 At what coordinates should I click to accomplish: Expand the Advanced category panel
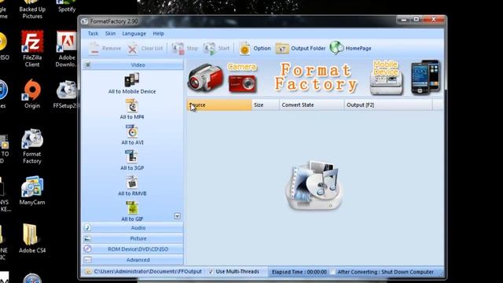click(x=133, y=259)
